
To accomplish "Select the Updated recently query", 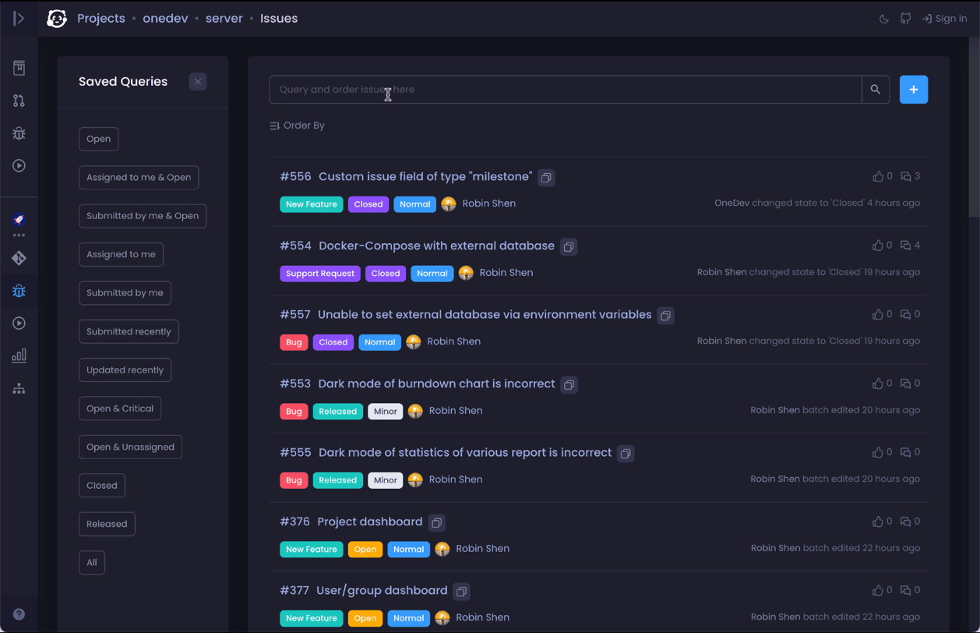I will (x=125, y=370).
